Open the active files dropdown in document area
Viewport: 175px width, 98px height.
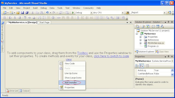pyautogui.click(x=127, y=22)
